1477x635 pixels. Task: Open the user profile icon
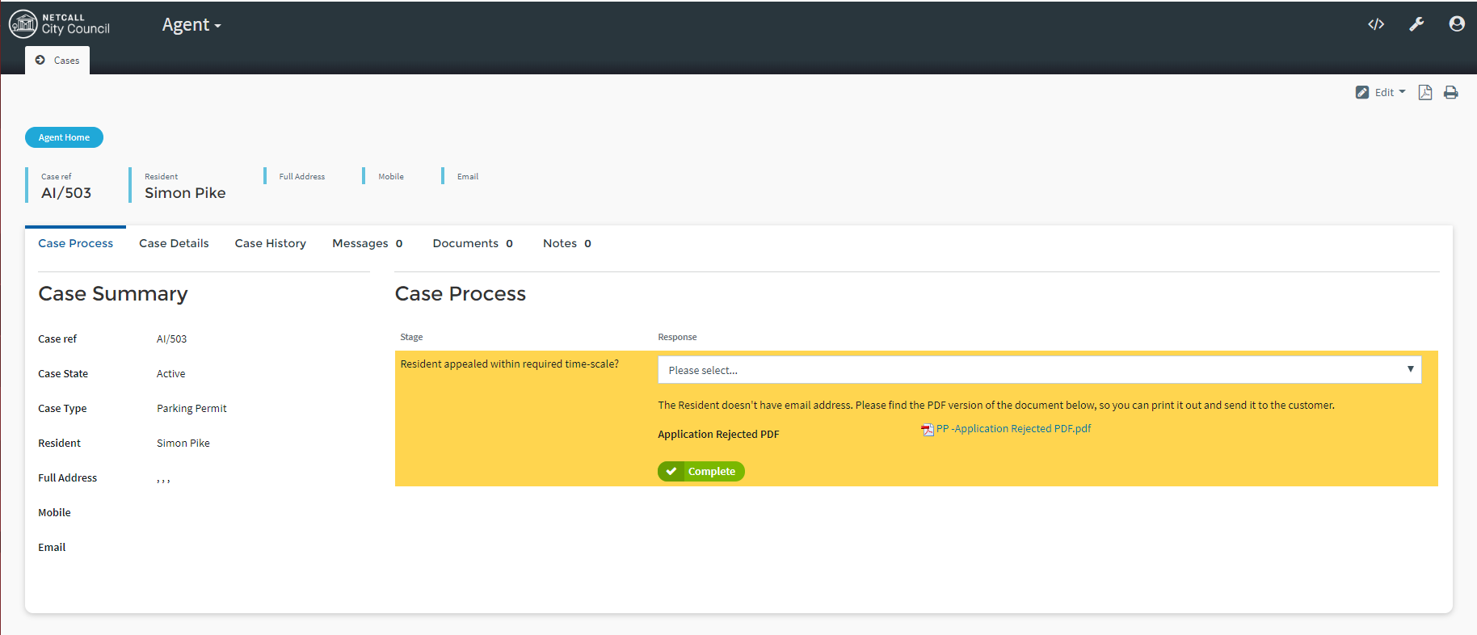(1456, 24)
